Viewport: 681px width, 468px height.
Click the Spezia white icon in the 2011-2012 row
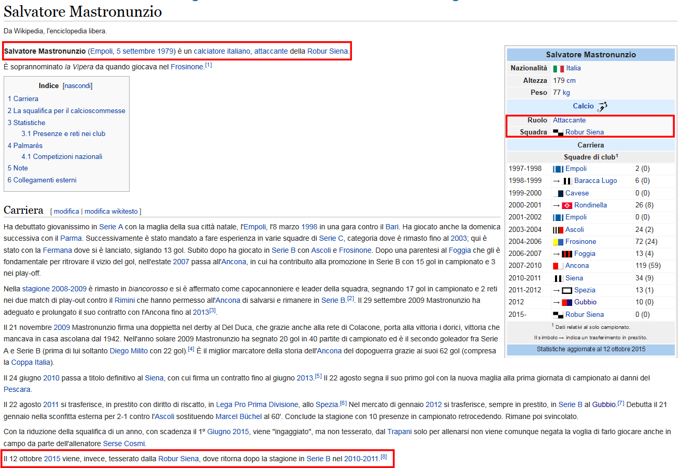coord(567,290)
